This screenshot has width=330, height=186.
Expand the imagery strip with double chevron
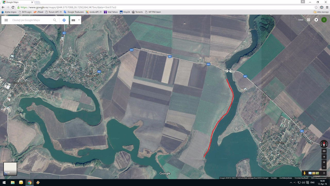pyautogui.click(x=324, y=173)
